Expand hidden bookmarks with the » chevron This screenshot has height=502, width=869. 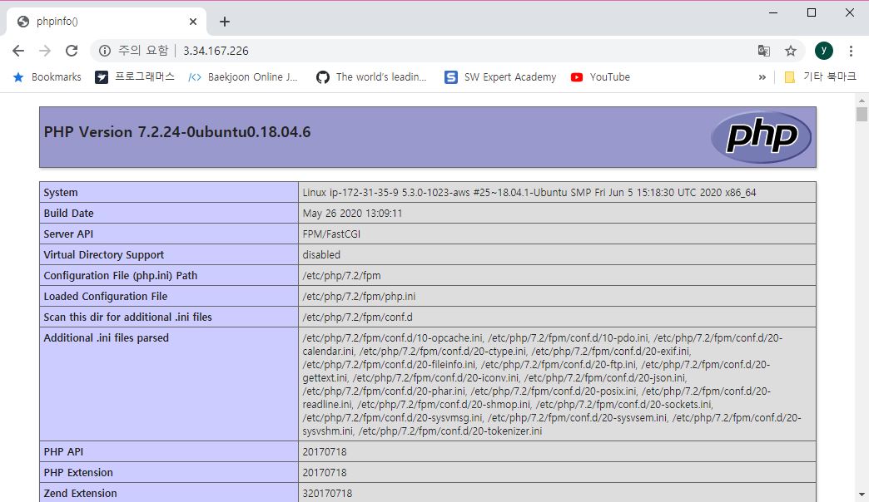coord(762,76)
